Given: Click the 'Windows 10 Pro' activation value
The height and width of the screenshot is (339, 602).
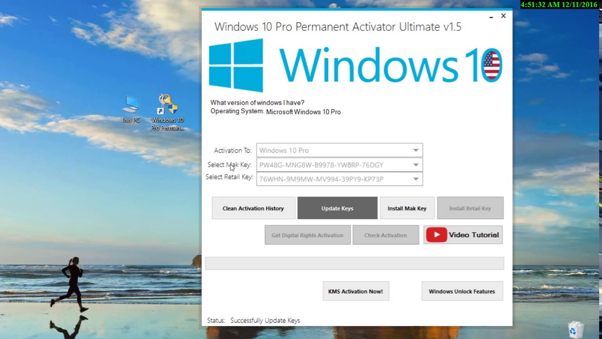Looking at the screenshot, I should [284, 150].
